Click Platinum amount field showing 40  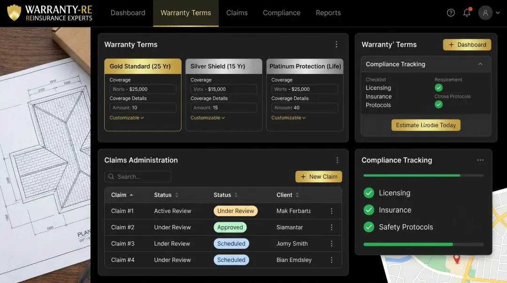pos(305,107)
